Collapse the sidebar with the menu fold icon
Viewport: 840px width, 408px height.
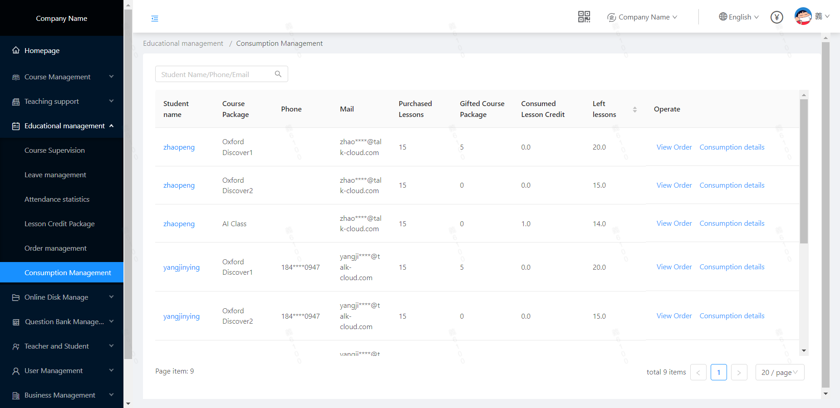(155, 19)
